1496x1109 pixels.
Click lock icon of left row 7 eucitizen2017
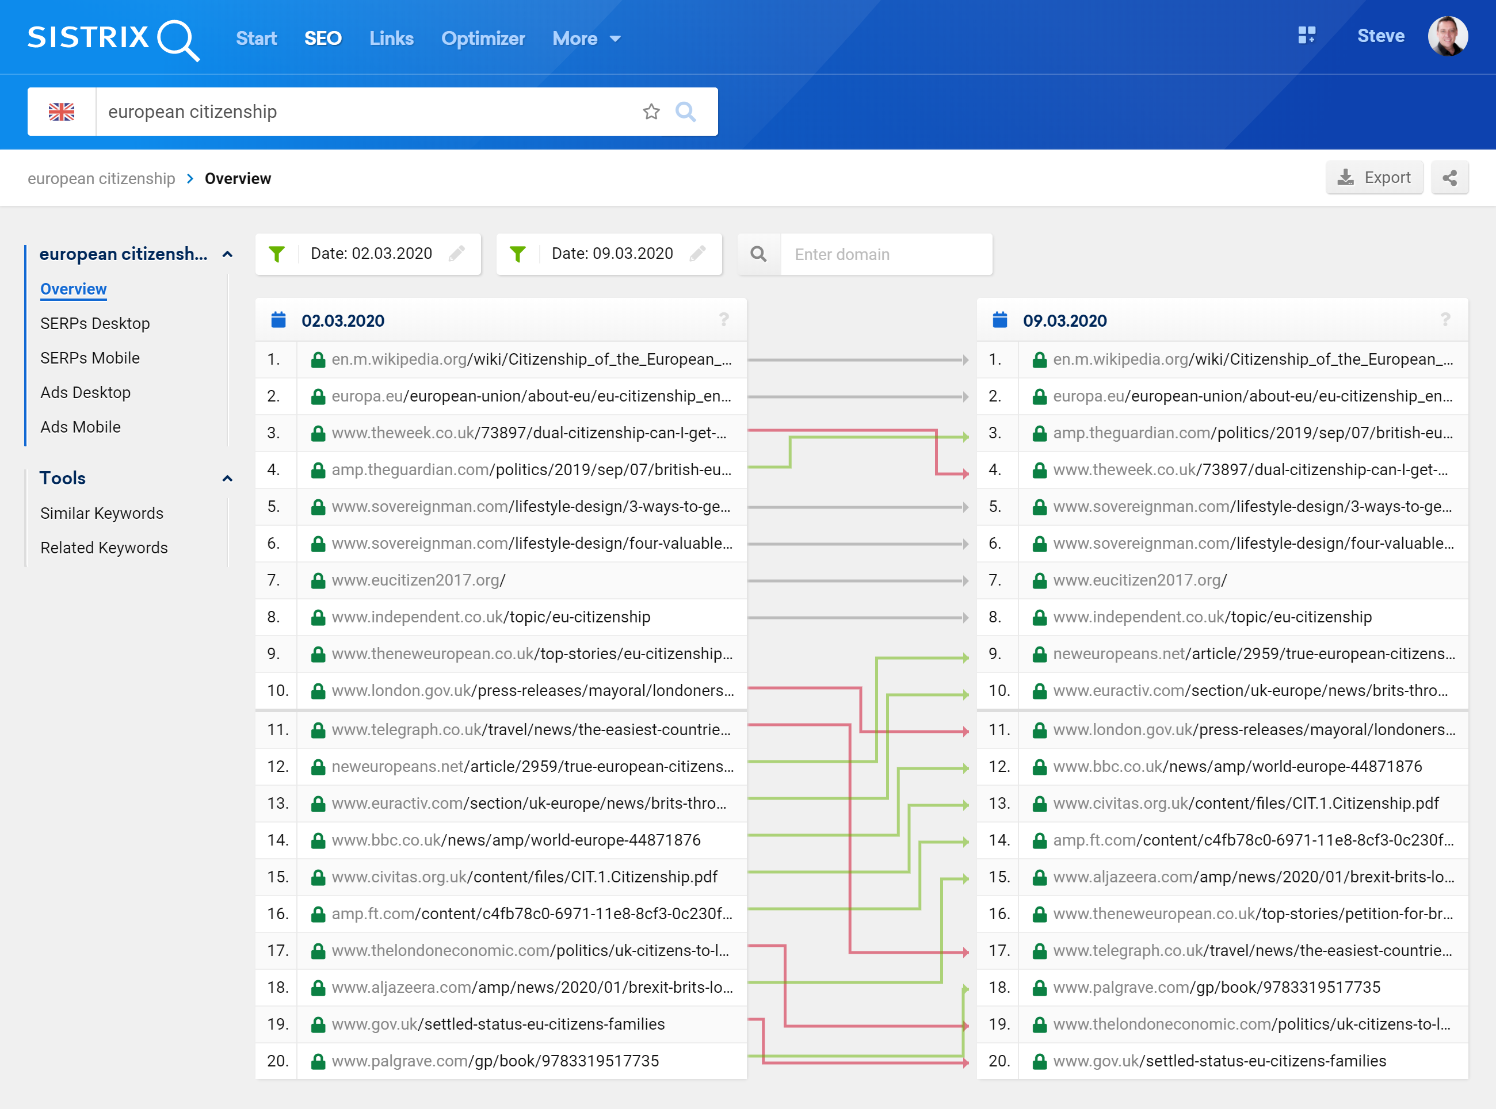click(318, 581)
